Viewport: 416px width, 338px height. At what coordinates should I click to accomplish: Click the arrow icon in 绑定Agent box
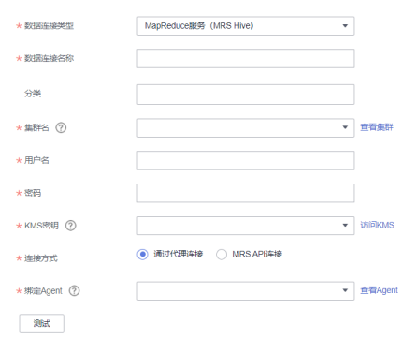point(345,290)
